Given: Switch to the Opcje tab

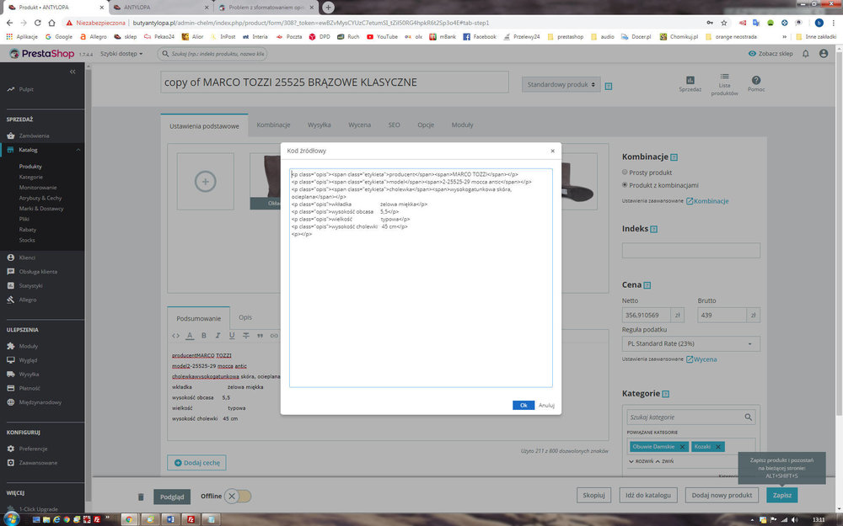Looking at the screenshot, I should (x=425, y=125).
